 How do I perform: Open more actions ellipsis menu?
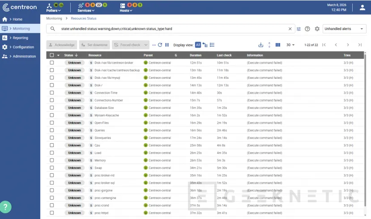154,45
